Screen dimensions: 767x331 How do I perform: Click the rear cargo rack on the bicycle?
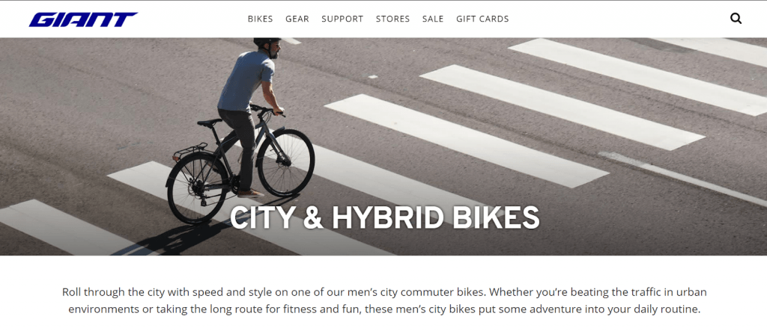190,151
